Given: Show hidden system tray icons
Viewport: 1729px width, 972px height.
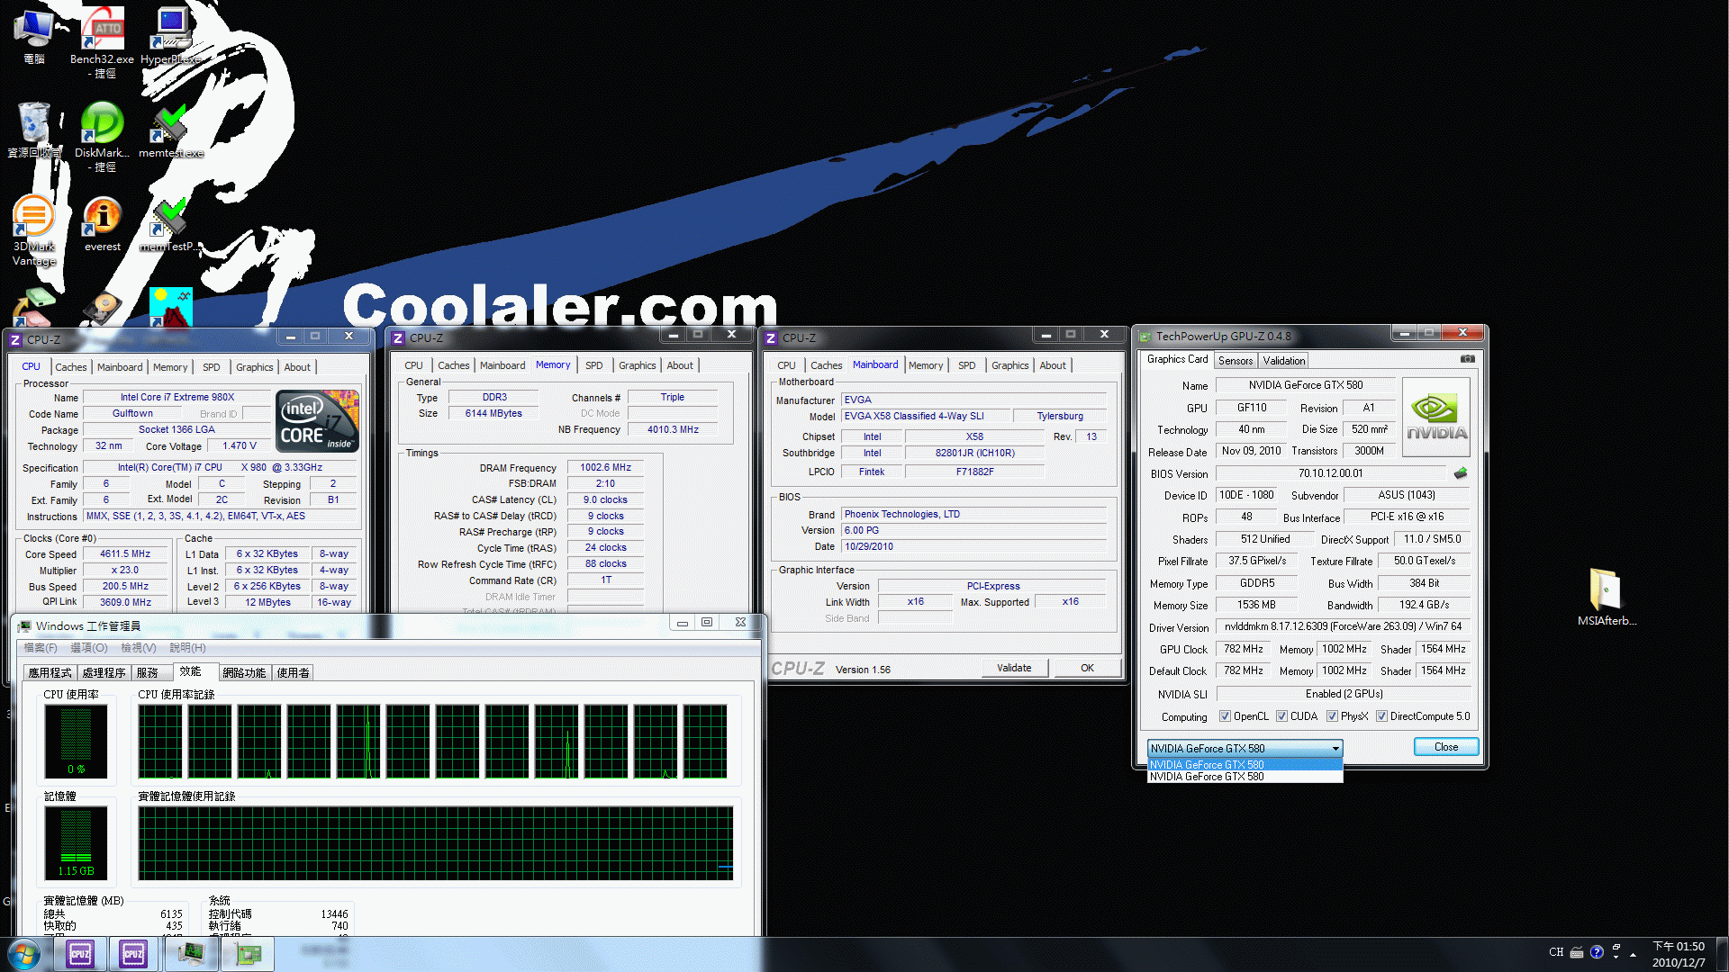Looking at the screenshot, I should (1633, 954).
